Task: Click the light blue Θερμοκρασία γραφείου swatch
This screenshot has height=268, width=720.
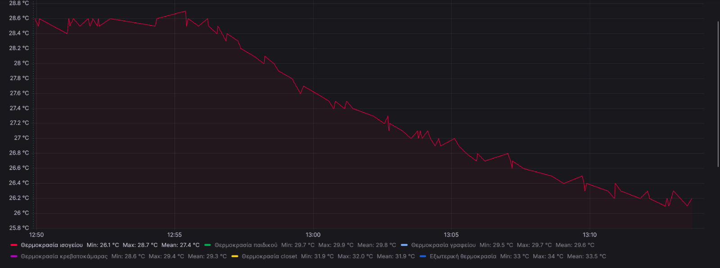Action: point(404,245)
